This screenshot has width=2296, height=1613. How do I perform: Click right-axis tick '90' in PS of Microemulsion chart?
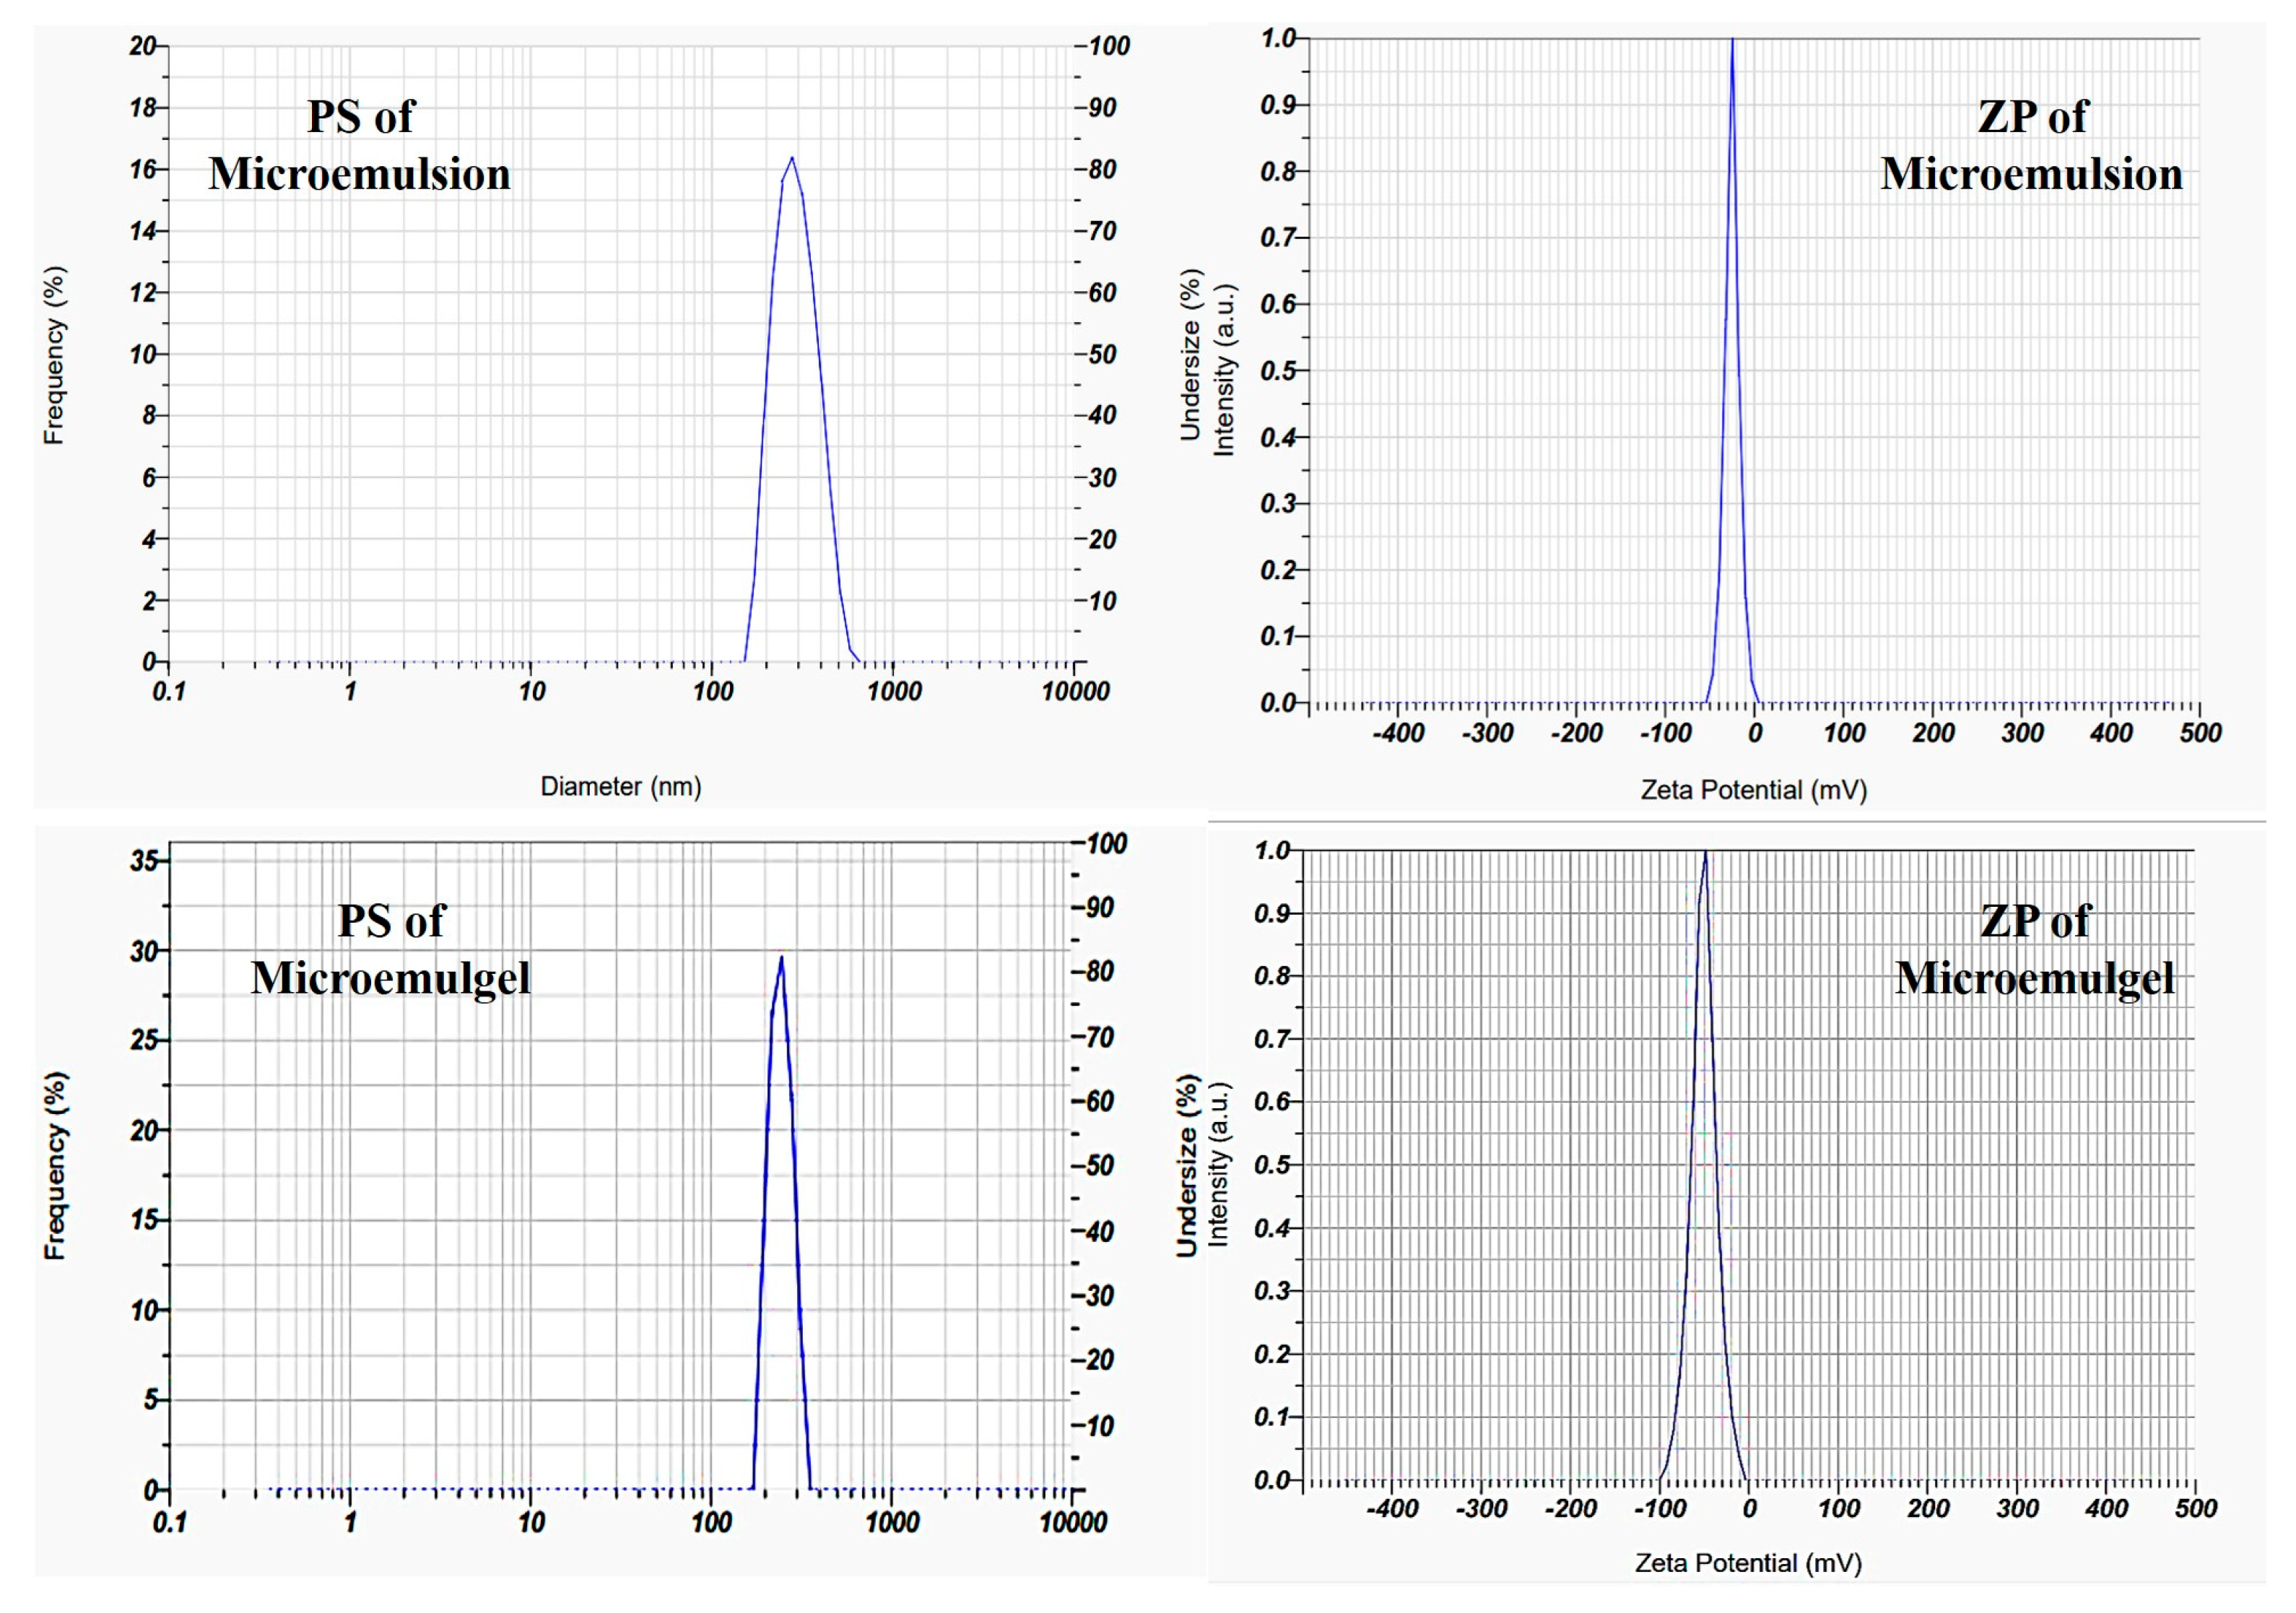(1102, 108)
